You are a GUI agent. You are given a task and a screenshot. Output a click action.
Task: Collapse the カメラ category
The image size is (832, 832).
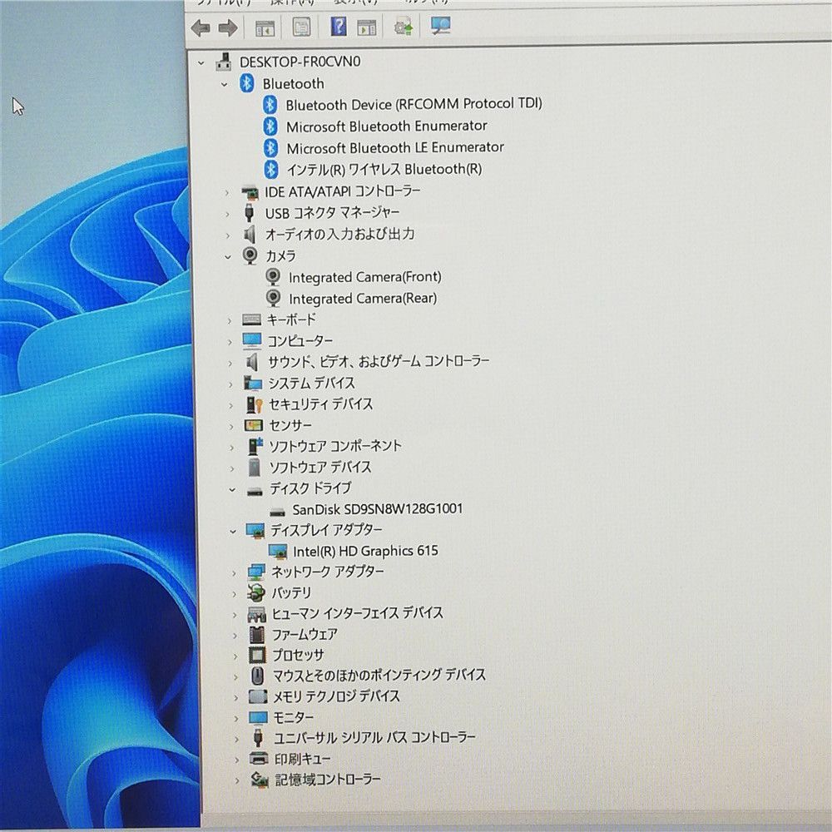[228, 256]
